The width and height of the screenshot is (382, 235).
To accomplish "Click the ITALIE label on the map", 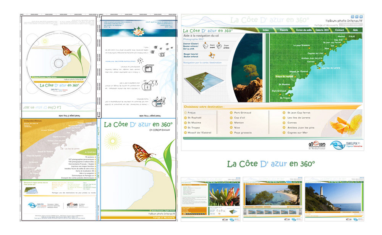I will click(x=351, y=37).
